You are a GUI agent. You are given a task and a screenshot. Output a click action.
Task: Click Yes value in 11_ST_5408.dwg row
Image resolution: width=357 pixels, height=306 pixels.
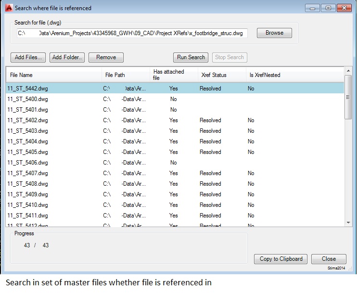174,184
